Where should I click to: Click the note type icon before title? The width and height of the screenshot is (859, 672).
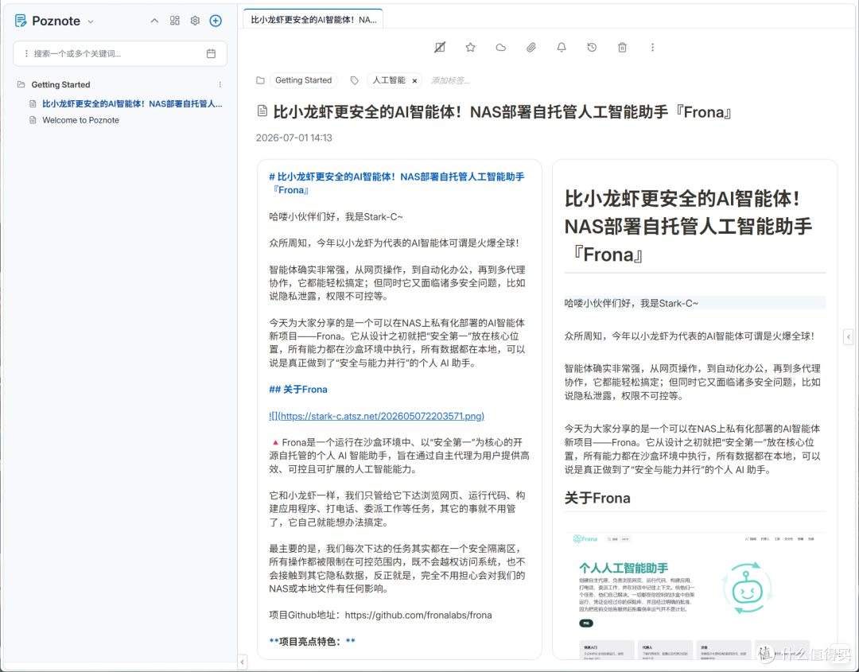pyautogui.click(x=262, y=111)
